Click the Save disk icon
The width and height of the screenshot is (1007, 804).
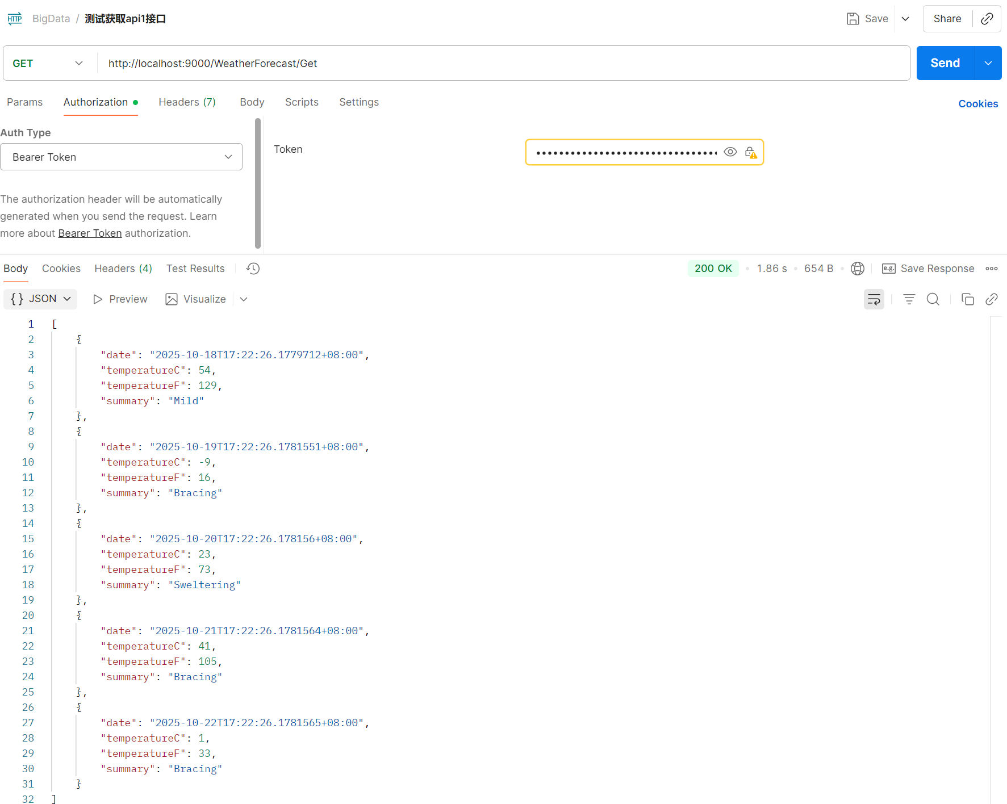pos(853,19)
